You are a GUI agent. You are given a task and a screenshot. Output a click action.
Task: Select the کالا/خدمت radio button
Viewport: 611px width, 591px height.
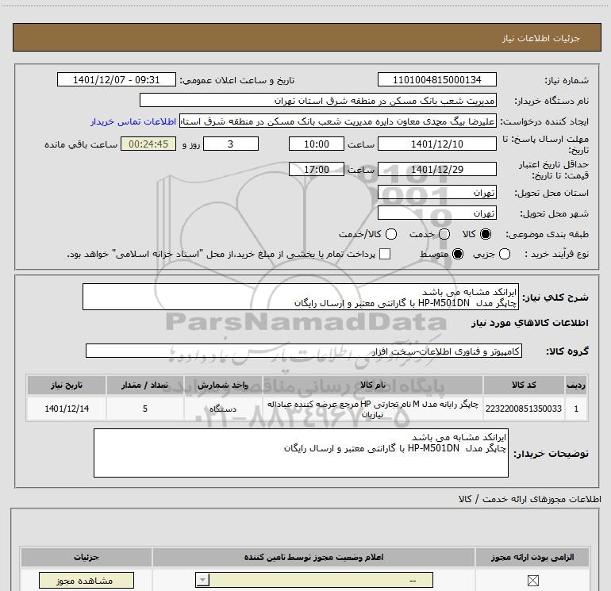[391, 234]
